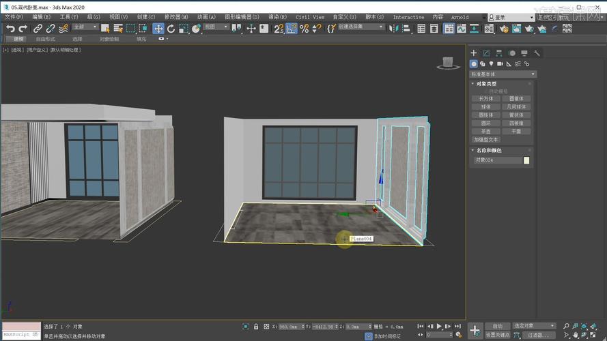This screenshot has height=341, width=607.
Task: Open the selection filter 全部 dropdown
Action: (x=85, y=28)
